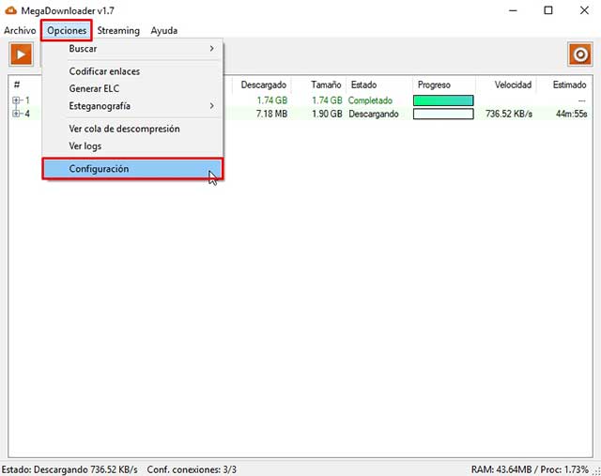Select the Descargando status cell
601x476 pixels.
pyautogui.click(x=374, y=114)
